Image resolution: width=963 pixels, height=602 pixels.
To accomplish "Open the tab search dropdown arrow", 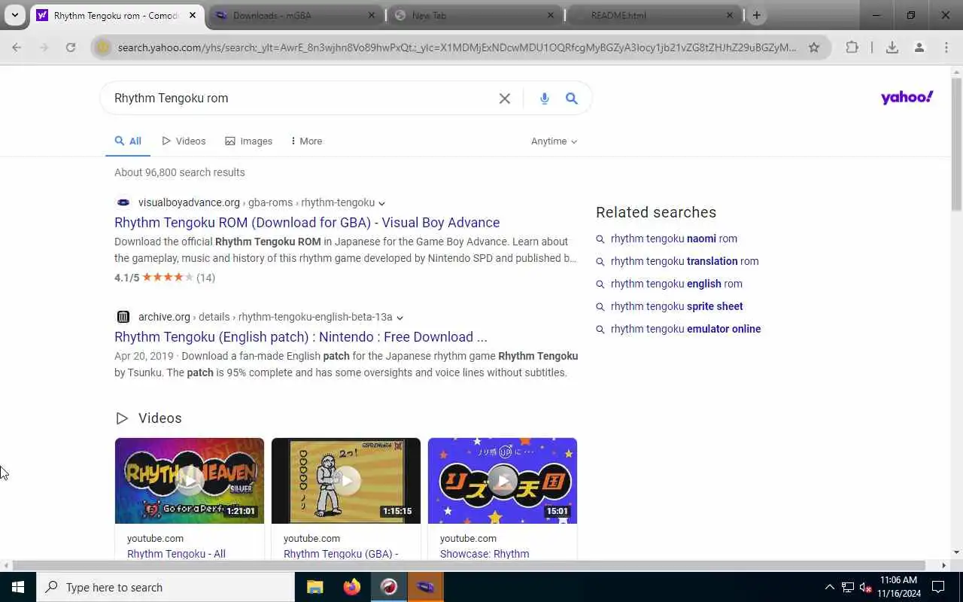I will [x=14, y=15].
